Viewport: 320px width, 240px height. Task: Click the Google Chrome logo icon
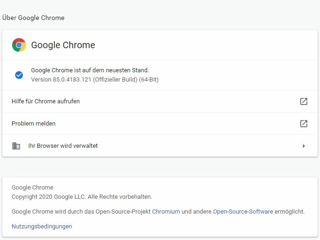coord(19,45)
